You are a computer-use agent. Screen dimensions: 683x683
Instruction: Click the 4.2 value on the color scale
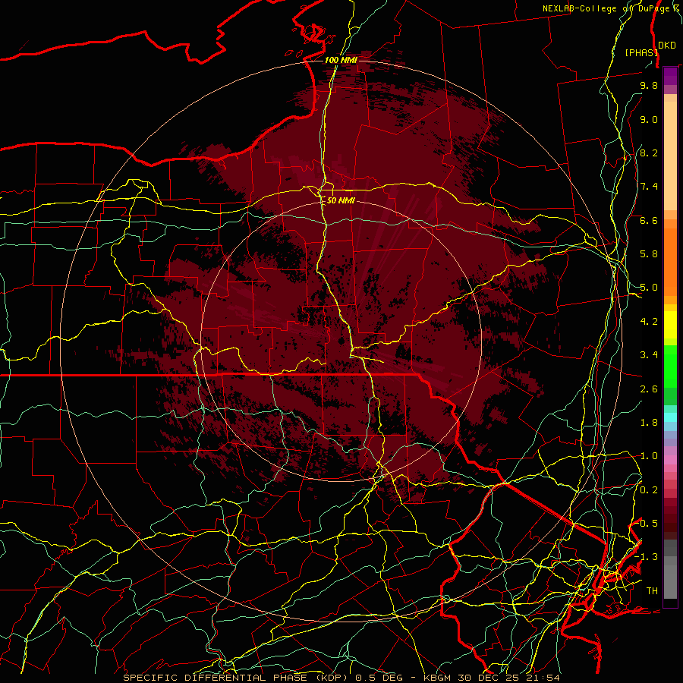coord(649,322)
